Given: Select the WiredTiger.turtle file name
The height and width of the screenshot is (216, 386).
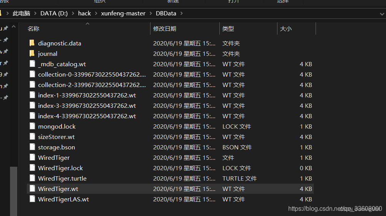Looking at the screenshot, I should (x=62, y=178).
